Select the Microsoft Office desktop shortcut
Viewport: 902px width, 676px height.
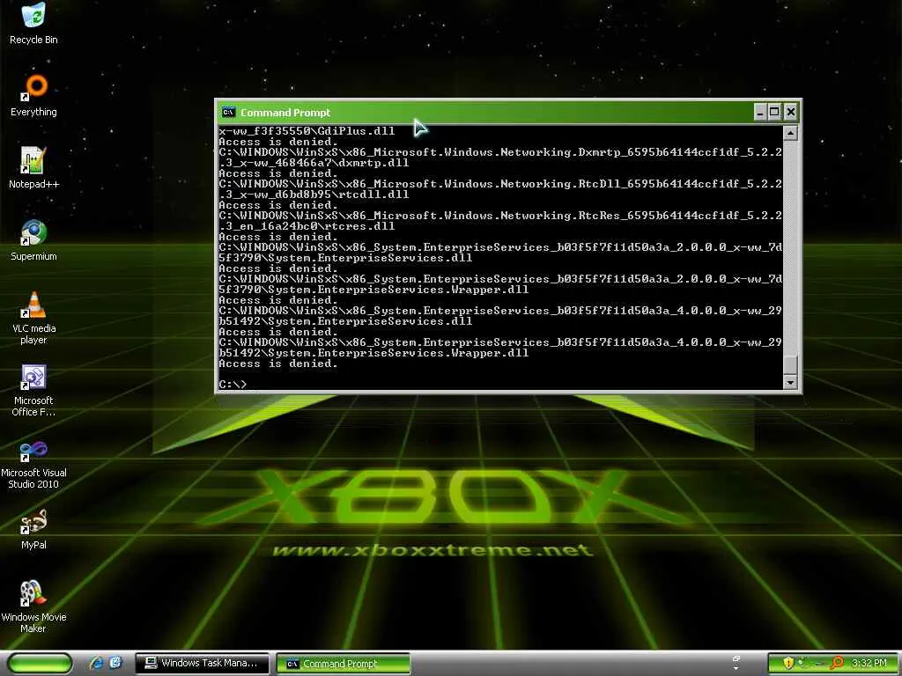[33, 390]
